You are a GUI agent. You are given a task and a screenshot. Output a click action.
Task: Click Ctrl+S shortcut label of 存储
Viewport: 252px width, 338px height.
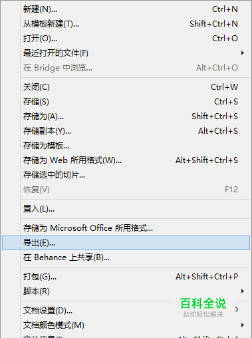point(226,102)
